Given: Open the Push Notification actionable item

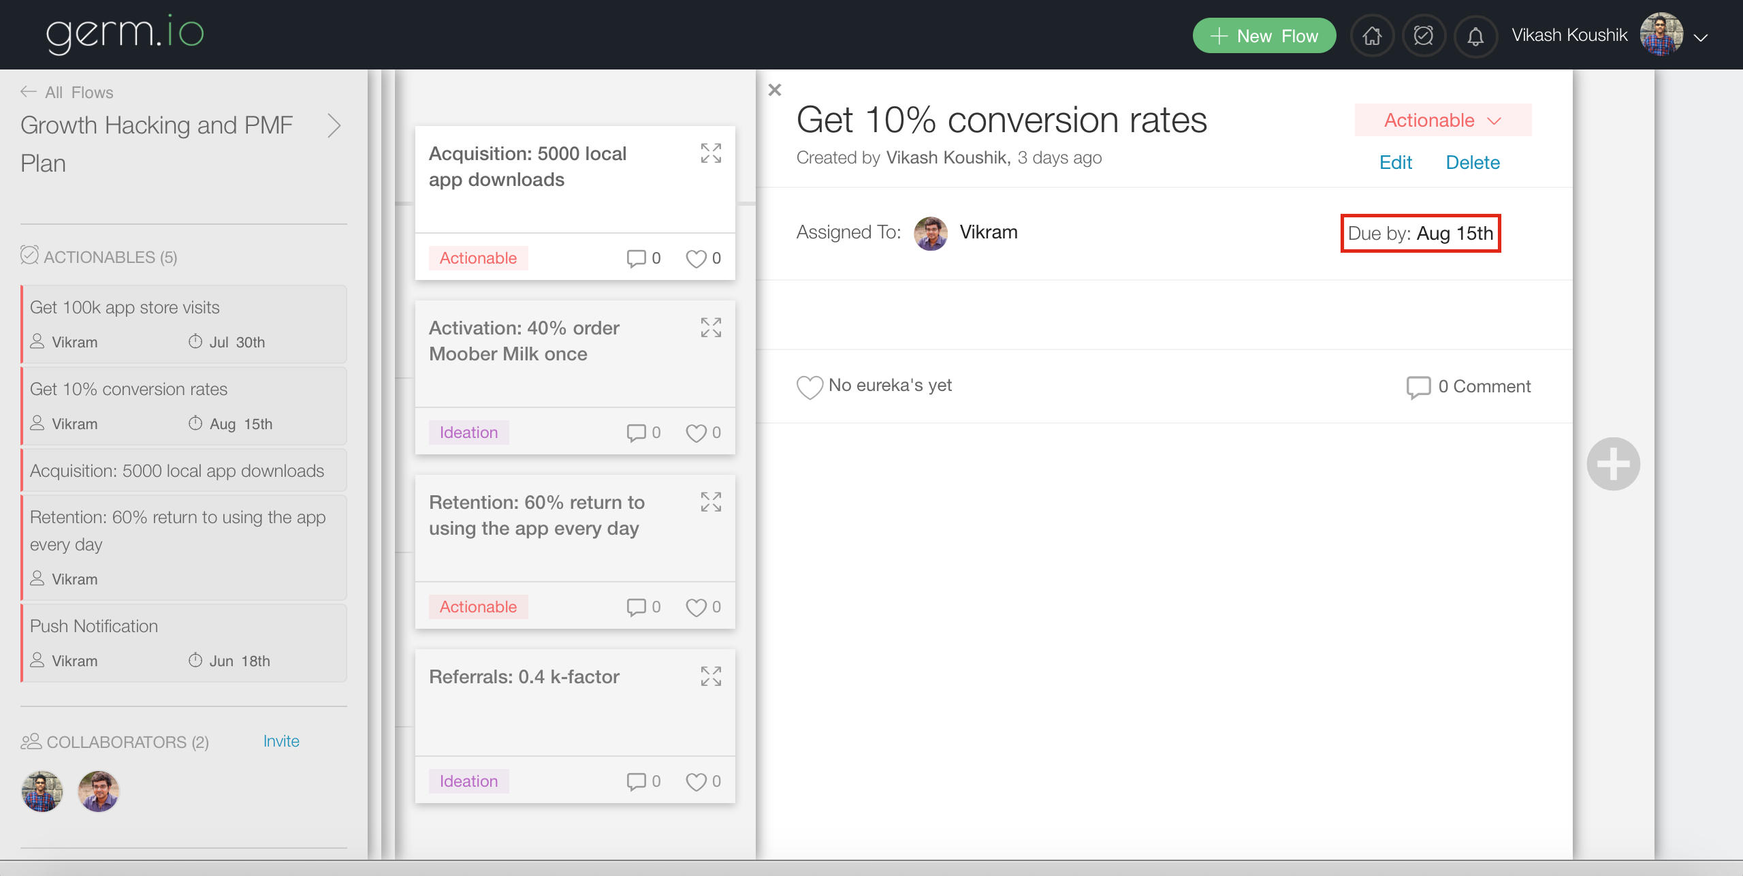Looking at the screenshot, I should pos(184,642).
